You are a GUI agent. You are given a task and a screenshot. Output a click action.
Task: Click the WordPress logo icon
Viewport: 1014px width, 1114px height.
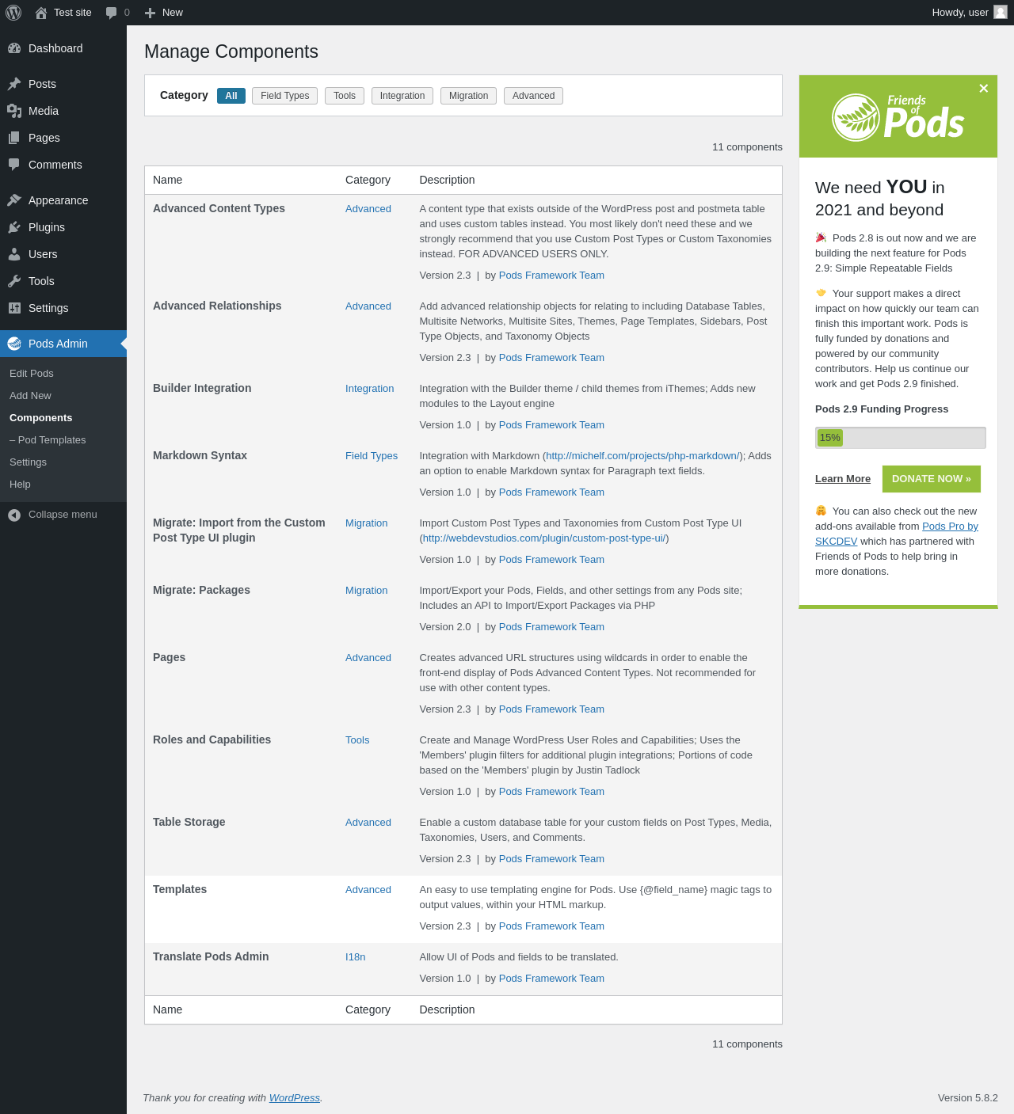tap(13, 13)
